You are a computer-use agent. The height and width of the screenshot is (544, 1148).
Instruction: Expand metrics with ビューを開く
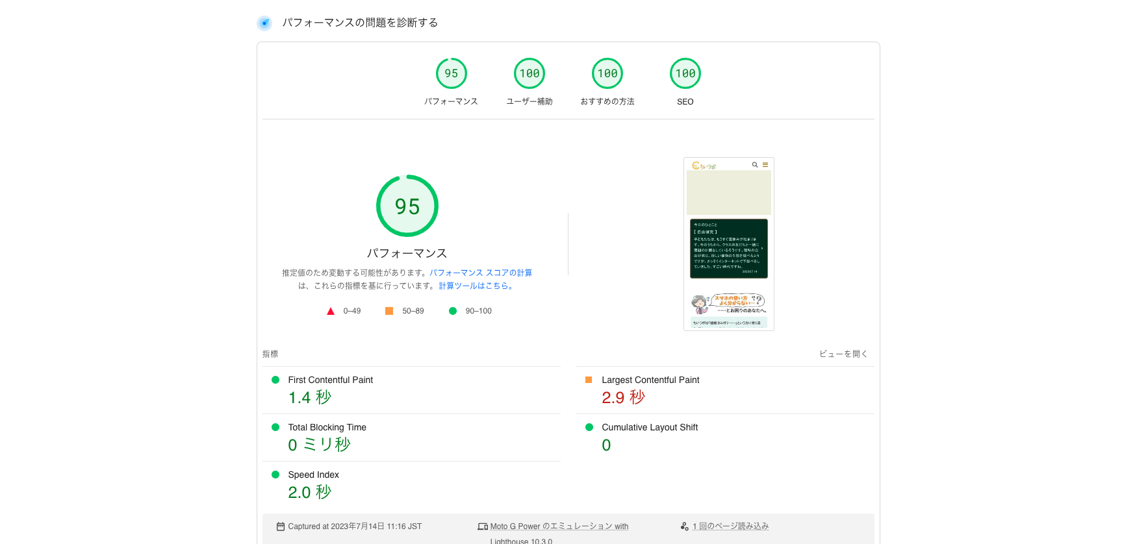[843, 354]
